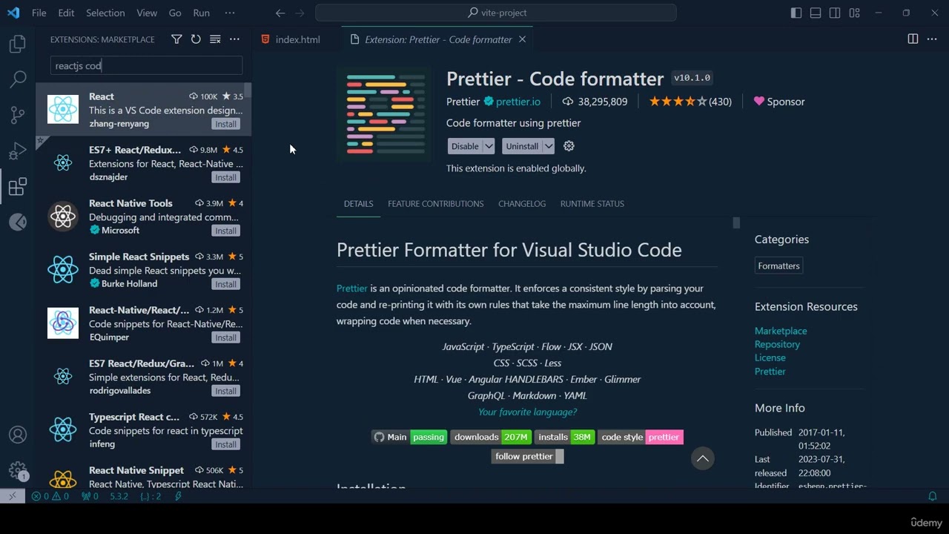The width and height of the screenshot is (949, 534).
Task: Open Prettier extension settings gear
Action: point(569,146)
